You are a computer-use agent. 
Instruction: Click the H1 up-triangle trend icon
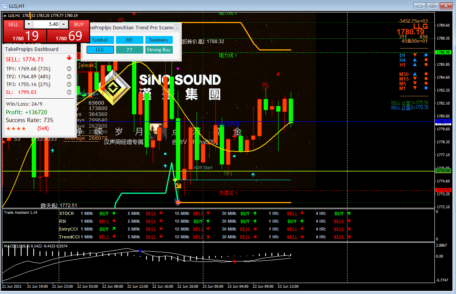click(415, 64)
